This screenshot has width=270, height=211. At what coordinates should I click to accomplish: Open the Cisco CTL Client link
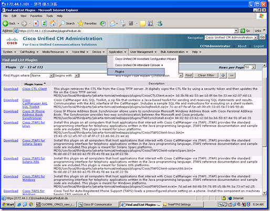[35, 89]
